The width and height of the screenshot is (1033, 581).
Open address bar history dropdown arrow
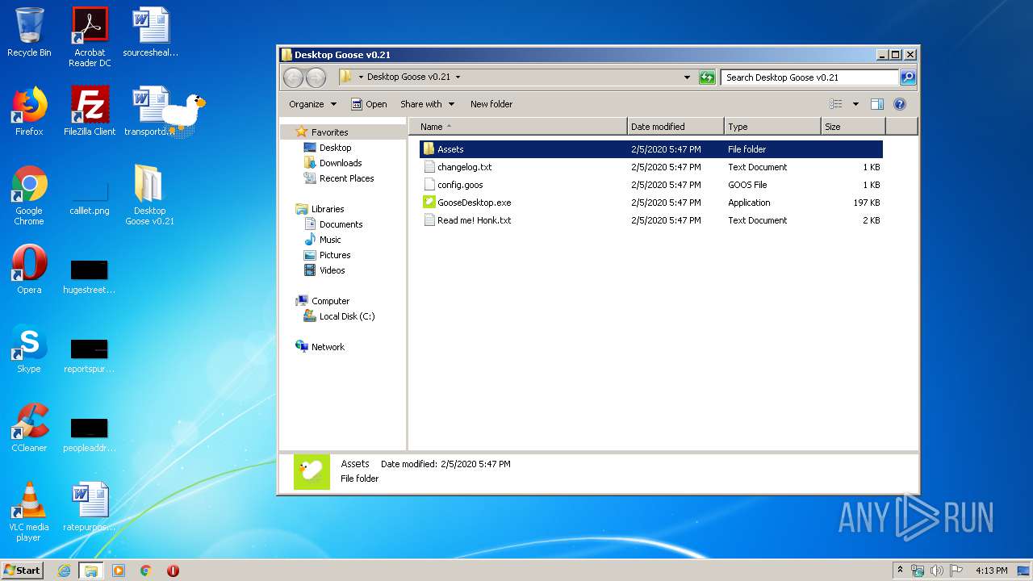[x=687, y=77]
